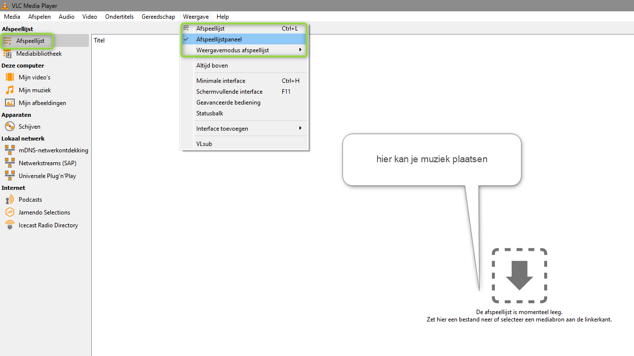Open the Ondertitels menu in menu bar

pos(119,17)
